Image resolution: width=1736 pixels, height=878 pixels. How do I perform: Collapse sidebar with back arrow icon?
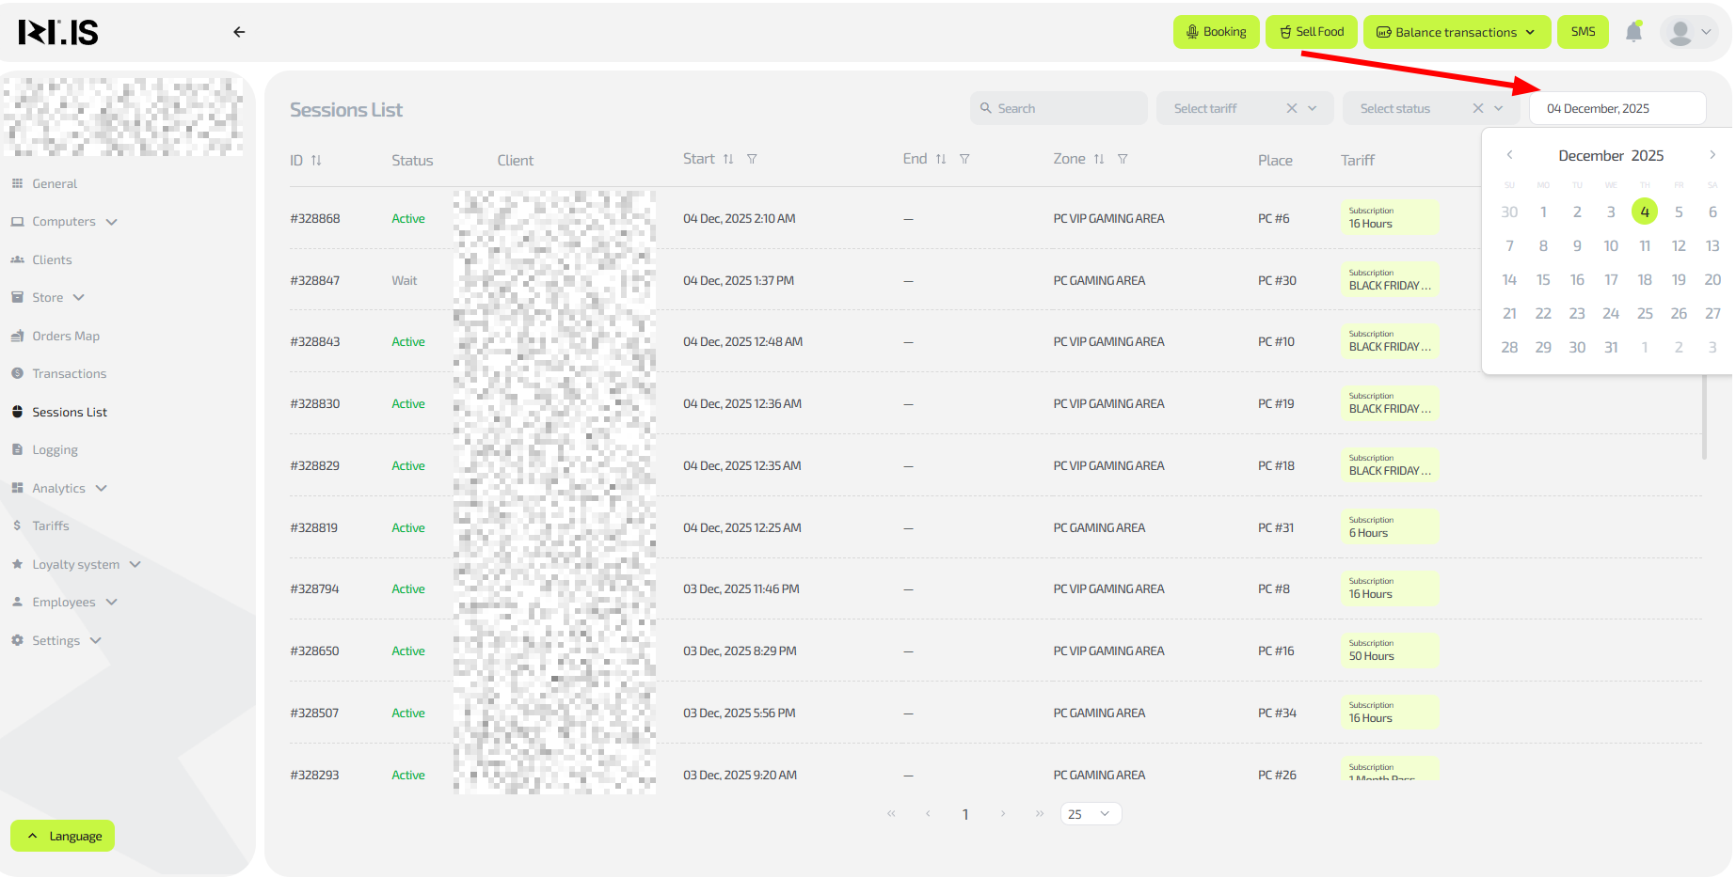point(239,32)
